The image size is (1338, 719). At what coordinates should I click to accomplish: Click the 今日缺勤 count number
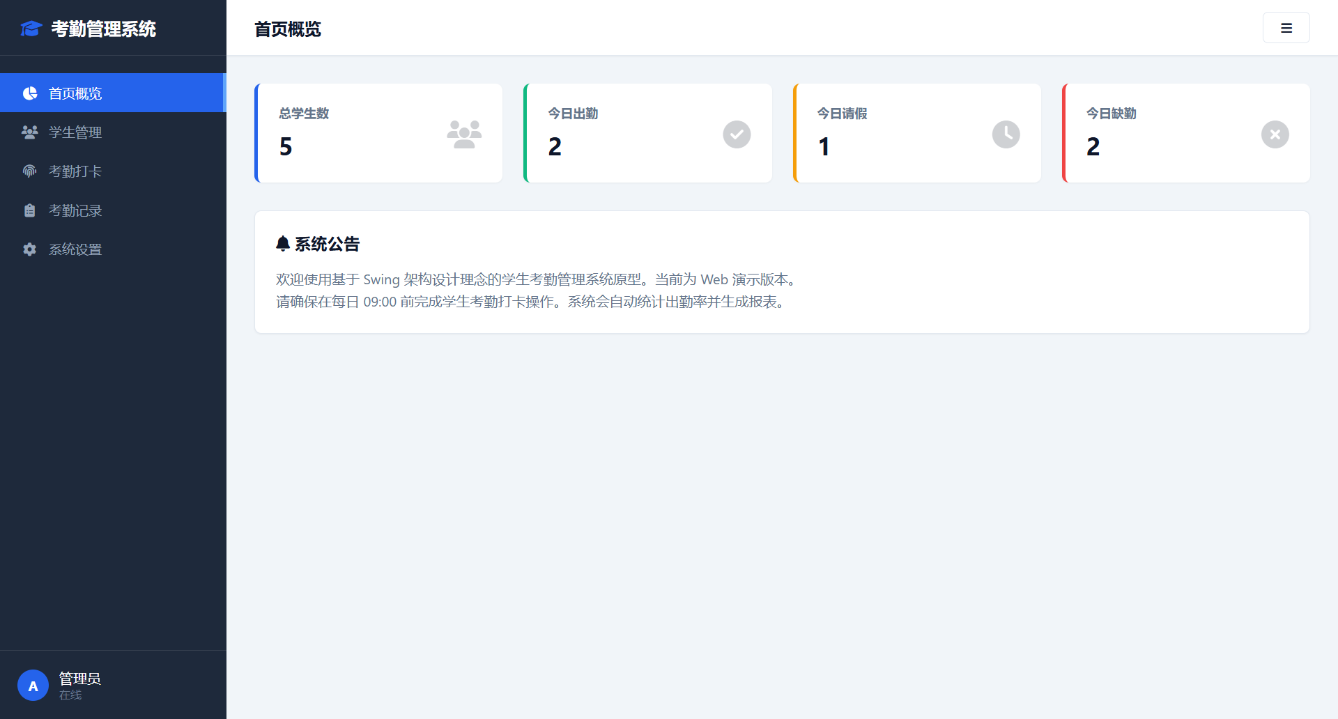point(1093,147)
